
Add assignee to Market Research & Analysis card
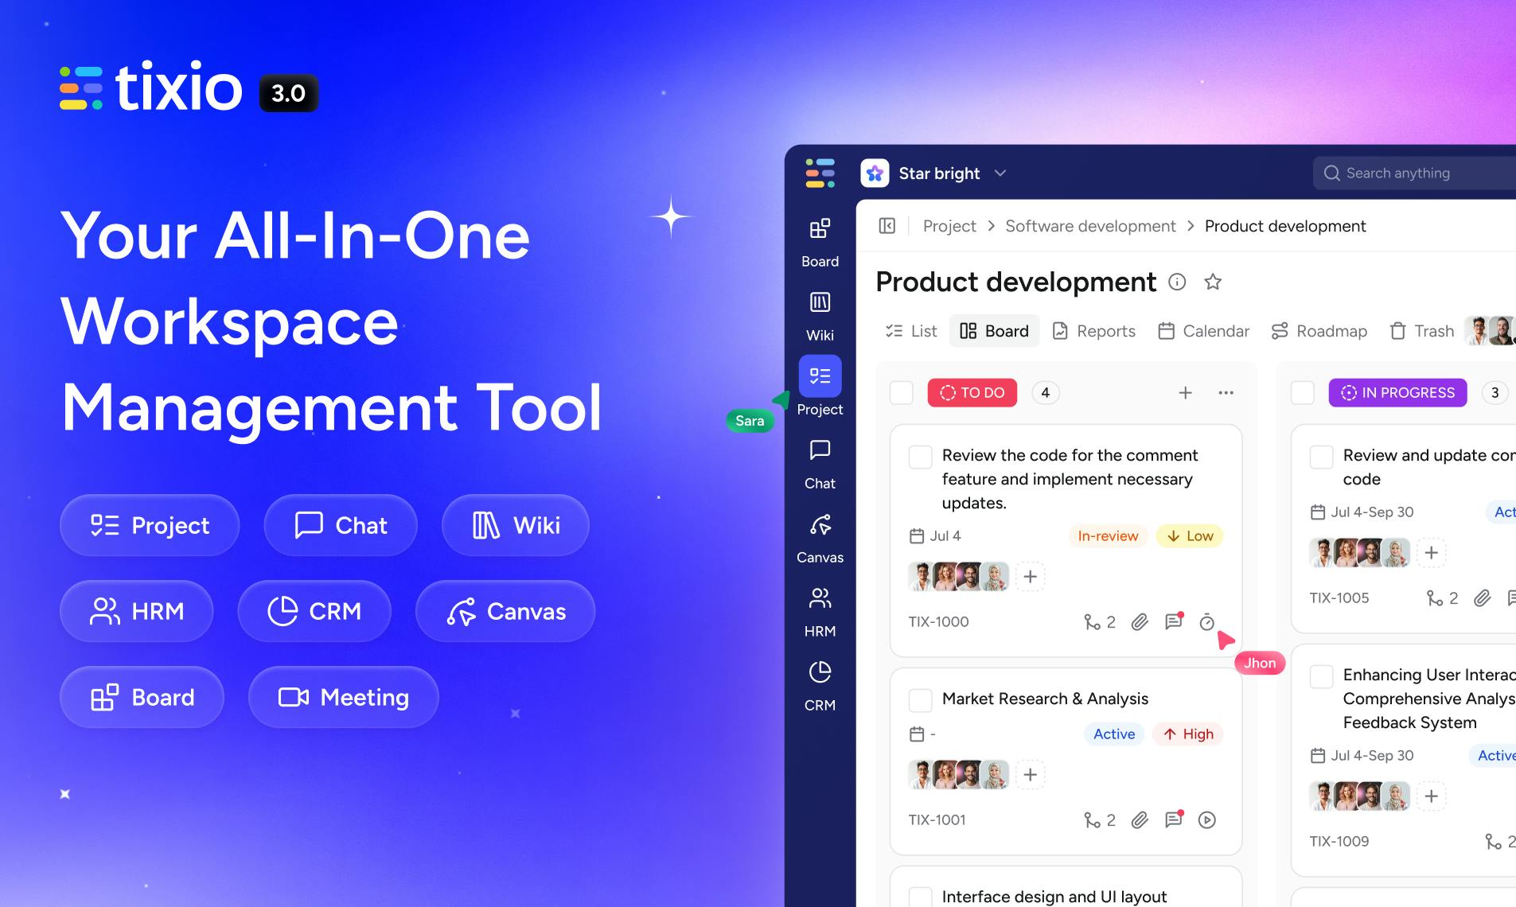pyautogui.click(x=1030, y=774)
